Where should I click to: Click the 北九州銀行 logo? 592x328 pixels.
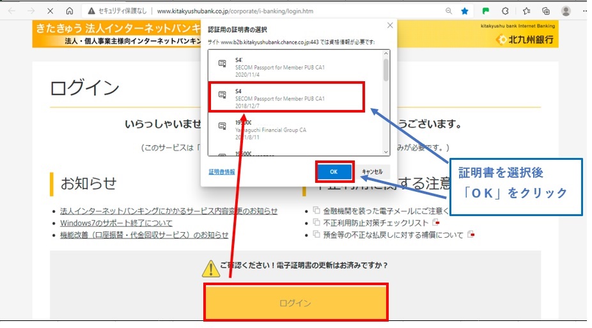526,39
